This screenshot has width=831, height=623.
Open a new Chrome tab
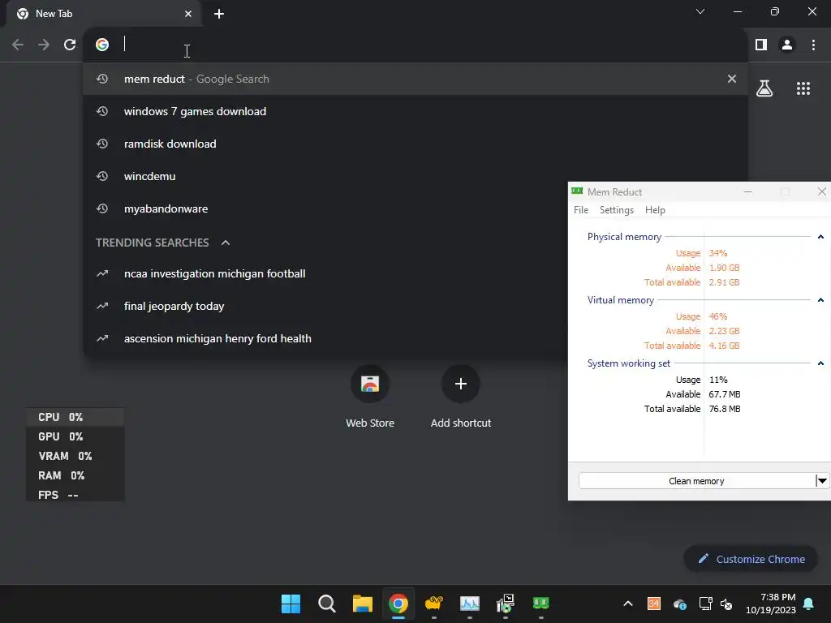[219, 14]
